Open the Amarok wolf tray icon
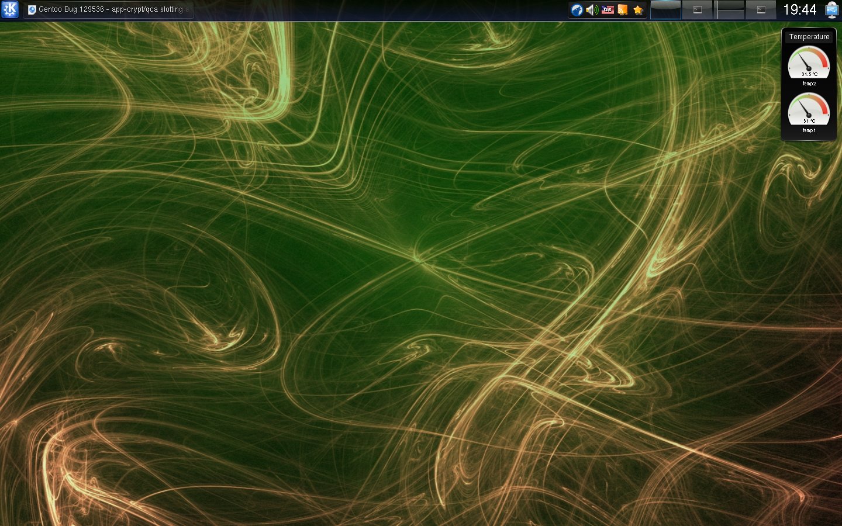 577,9
